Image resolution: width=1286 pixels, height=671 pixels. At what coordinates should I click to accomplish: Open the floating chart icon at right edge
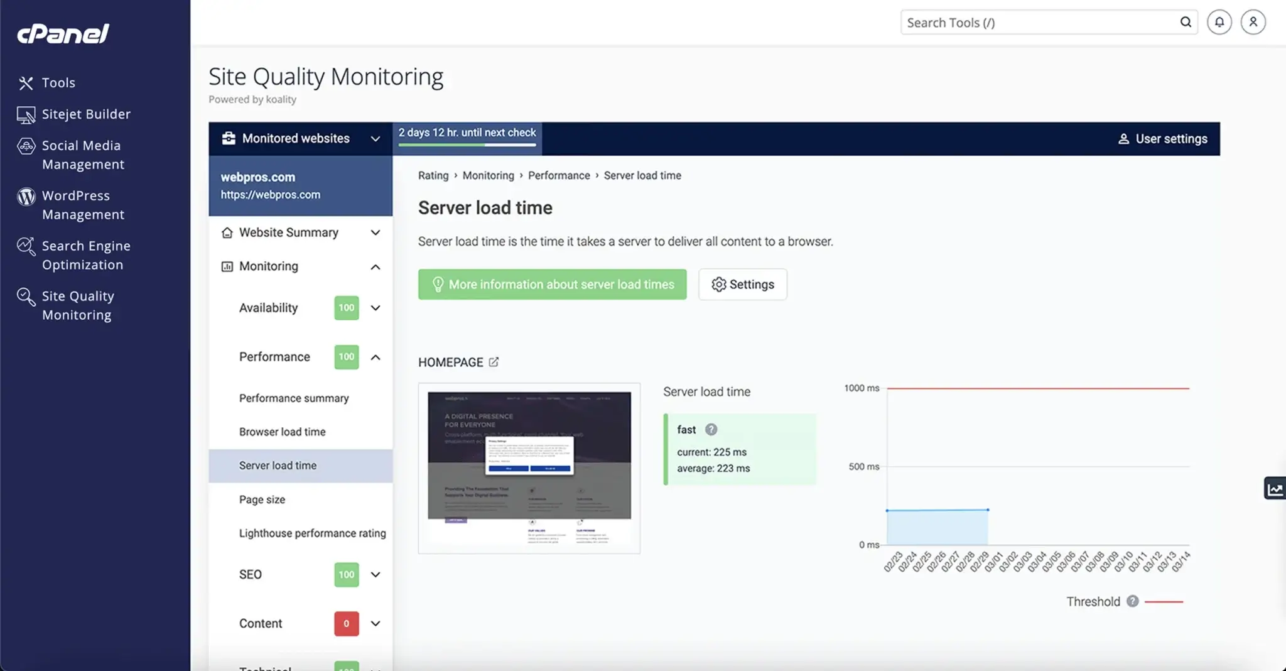[1275, 489]
